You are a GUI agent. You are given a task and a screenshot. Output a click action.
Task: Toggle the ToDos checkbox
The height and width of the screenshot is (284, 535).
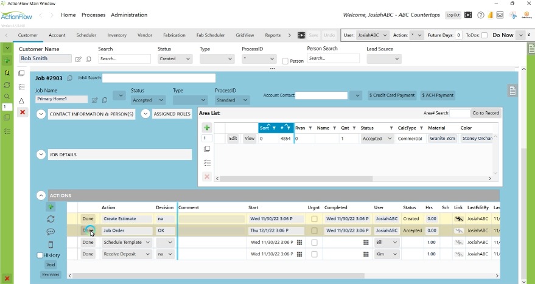coord(484,35)
